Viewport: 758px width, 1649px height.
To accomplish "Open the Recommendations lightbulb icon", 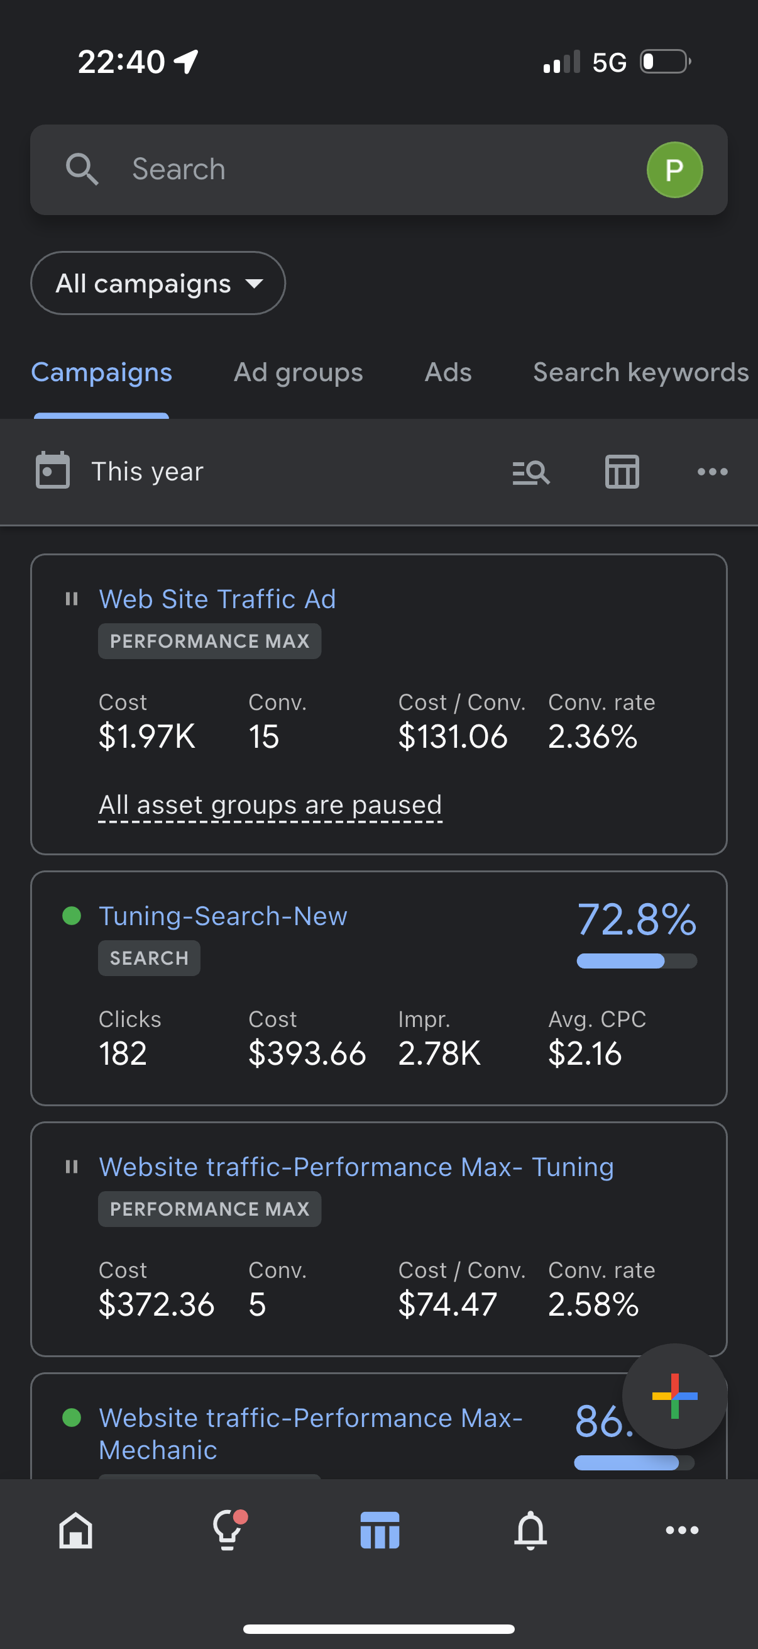I will pyautogui.click(x=227, y=1531).
